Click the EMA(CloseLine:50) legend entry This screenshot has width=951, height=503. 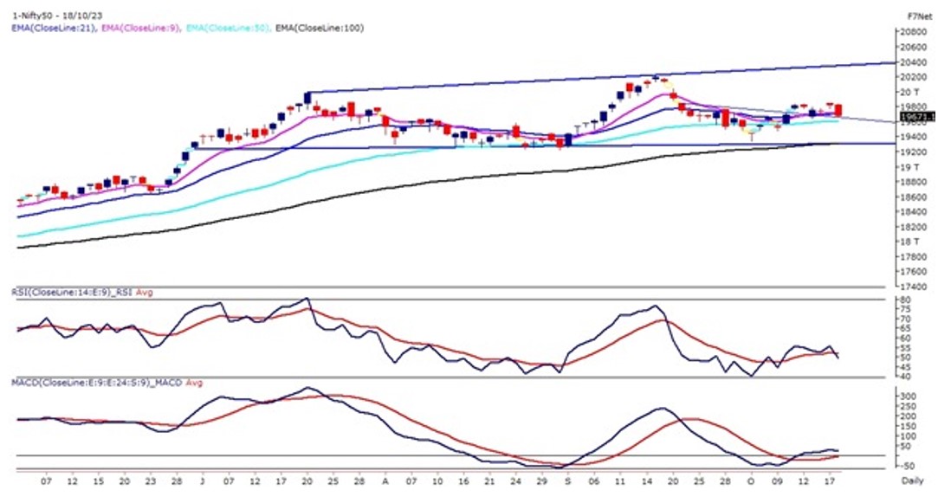(x=228, y=28)
